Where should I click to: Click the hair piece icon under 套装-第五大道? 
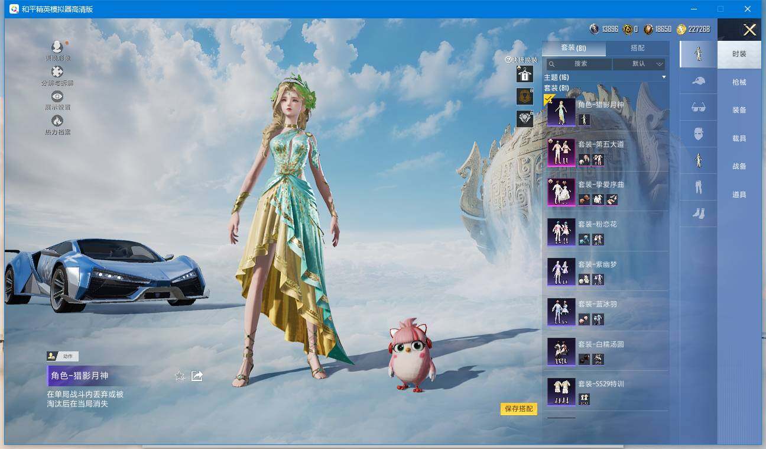[x=584, y=160]
